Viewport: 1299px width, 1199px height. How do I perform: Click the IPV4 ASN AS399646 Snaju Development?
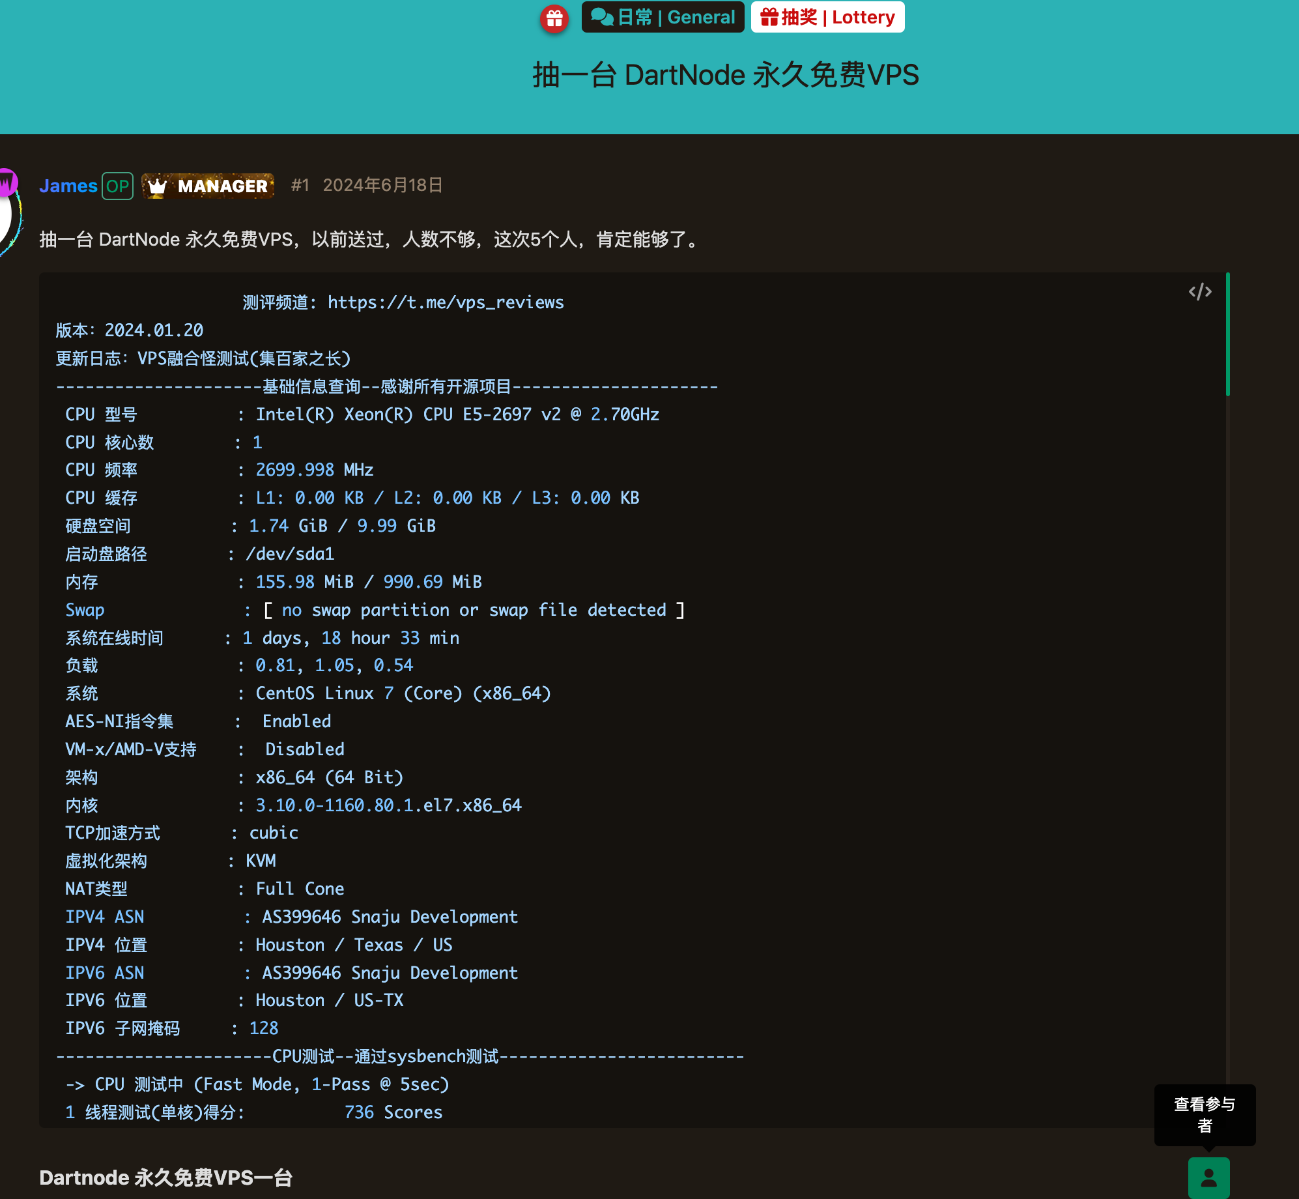click(390, 917)
